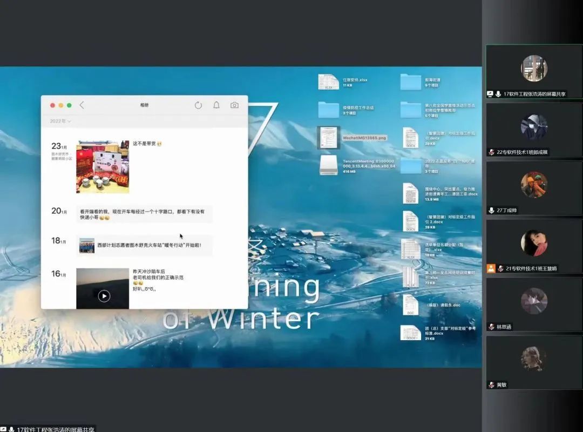Click screen-share icon on 张浩涛's participant tile
The height and width of the screenshot is (432, 583).
coord(490,94)
